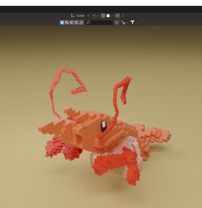Image resolution: width=202 pixels, height=208 pixels.
Task: Toggle proportional editing with the circle button
Action: [117, 16]
